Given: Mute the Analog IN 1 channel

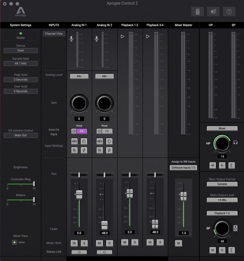Looking at the screenshot, I should tap(74, 243).
